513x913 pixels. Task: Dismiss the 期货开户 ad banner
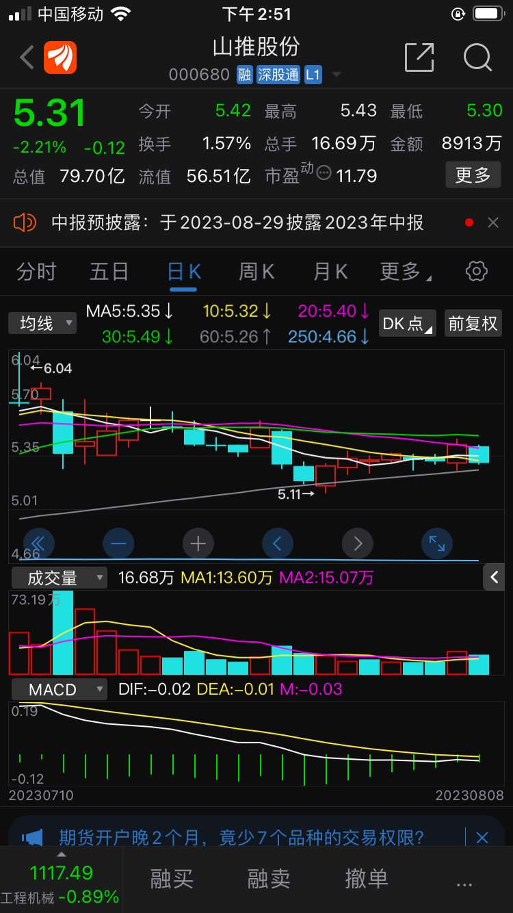pos(482,837)
